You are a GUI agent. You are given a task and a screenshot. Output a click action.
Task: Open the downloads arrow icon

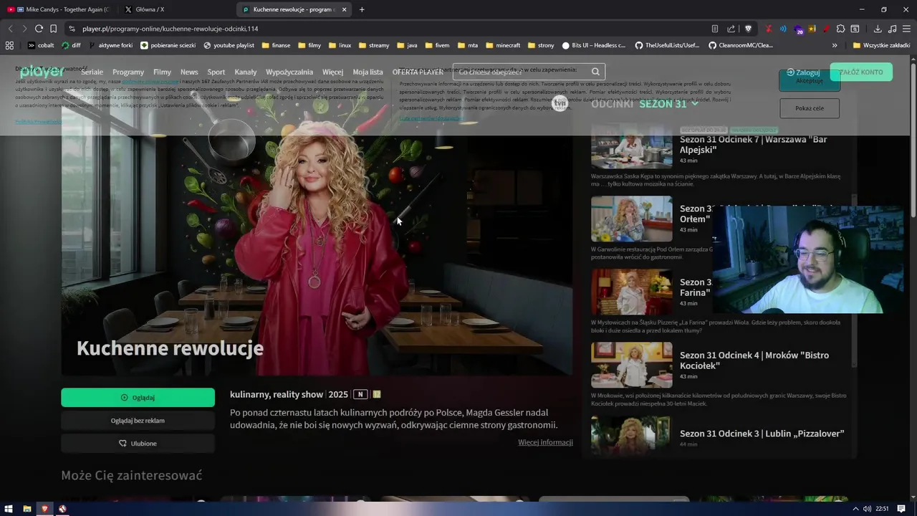pyautogui.click(x=878, y=29)
